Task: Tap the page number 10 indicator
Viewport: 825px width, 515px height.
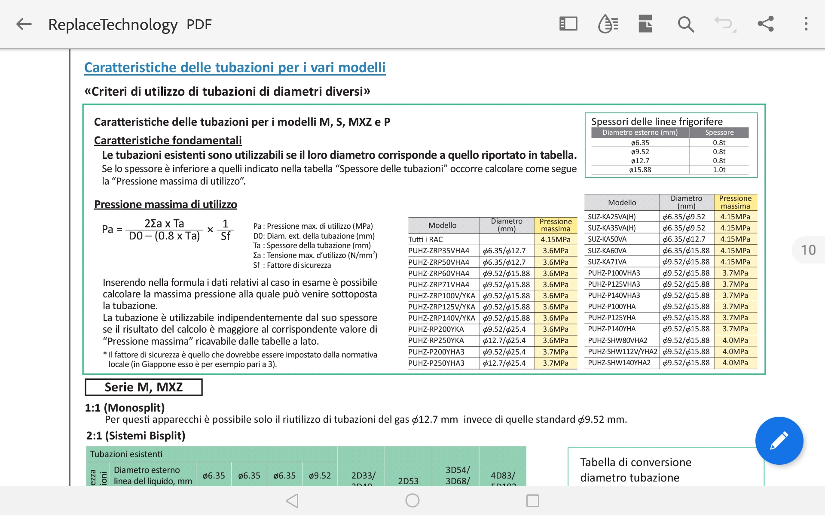Action: (x=808, y=250)
